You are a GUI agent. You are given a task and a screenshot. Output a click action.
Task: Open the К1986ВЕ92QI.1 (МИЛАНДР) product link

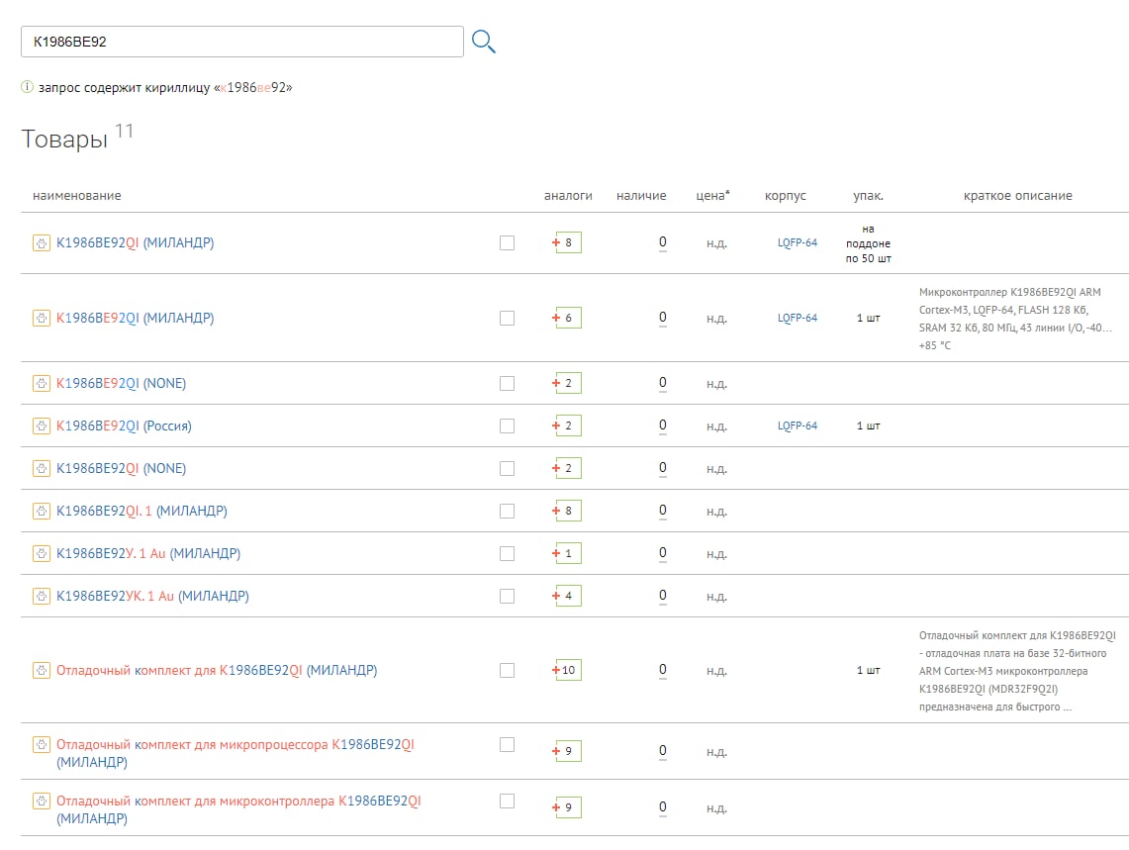coord(141,511)
